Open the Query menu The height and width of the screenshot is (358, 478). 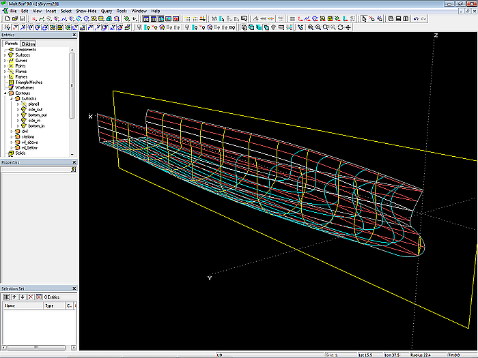[x=107, y=11]
